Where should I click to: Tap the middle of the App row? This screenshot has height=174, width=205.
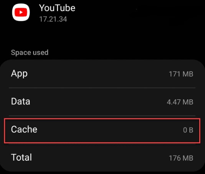coord(102,74)
